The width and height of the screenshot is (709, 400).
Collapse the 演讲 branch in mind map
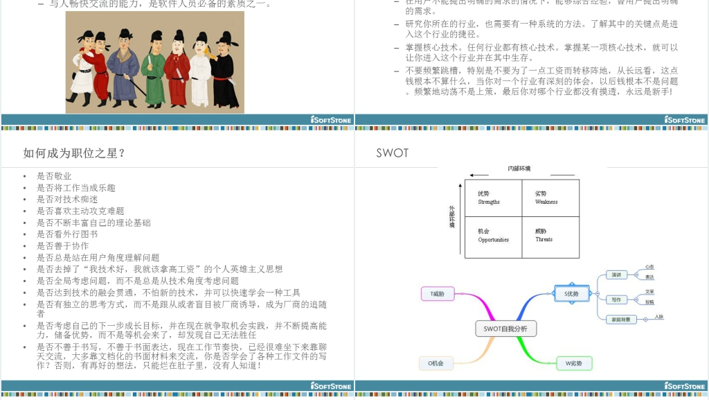coord(636,275)
